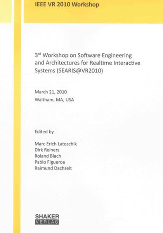The image size is (163, 233).
Task: Click the Shaker Verlag publisher logo
Action: (47, 219)
